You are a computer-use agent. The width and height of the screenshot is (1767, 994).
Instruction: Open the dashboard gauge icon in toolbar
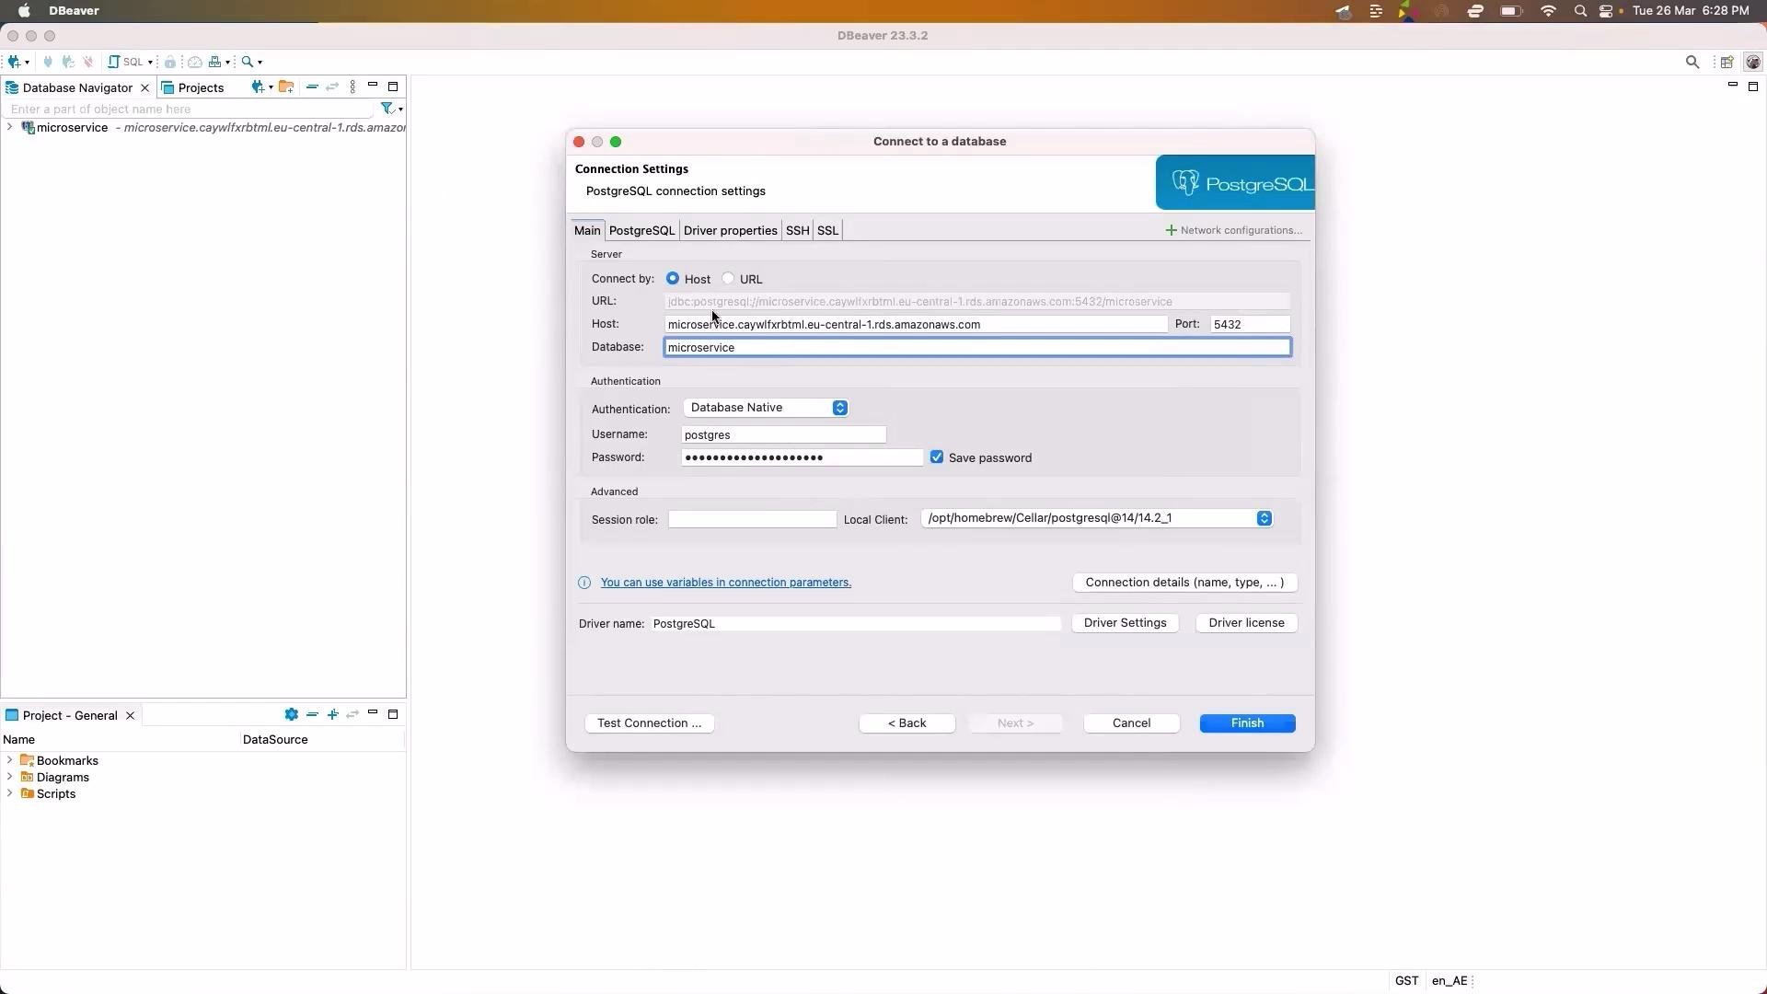point(195,62)
